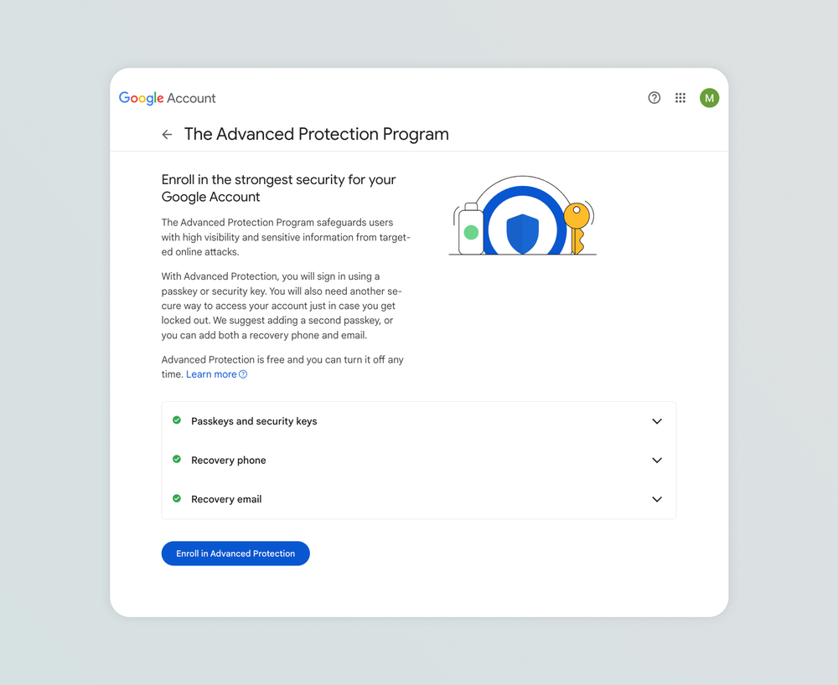
Task: Click the Enroll in the strongest security heading
Action: coord(278,188)
